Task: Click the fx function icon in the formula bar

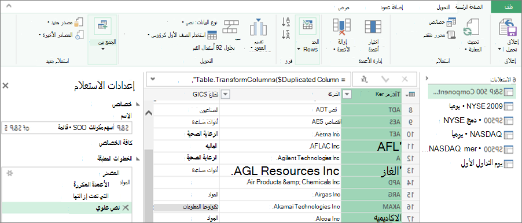Action: click(365, 79)
